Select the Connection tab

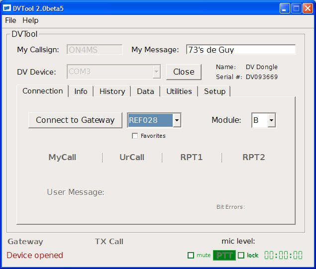coord(42,91)
